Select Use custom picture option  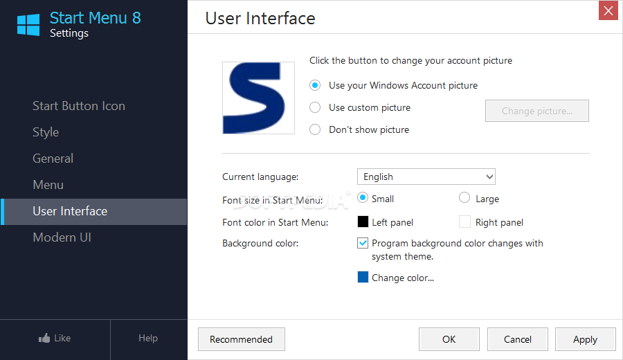[x=315, y=107]
